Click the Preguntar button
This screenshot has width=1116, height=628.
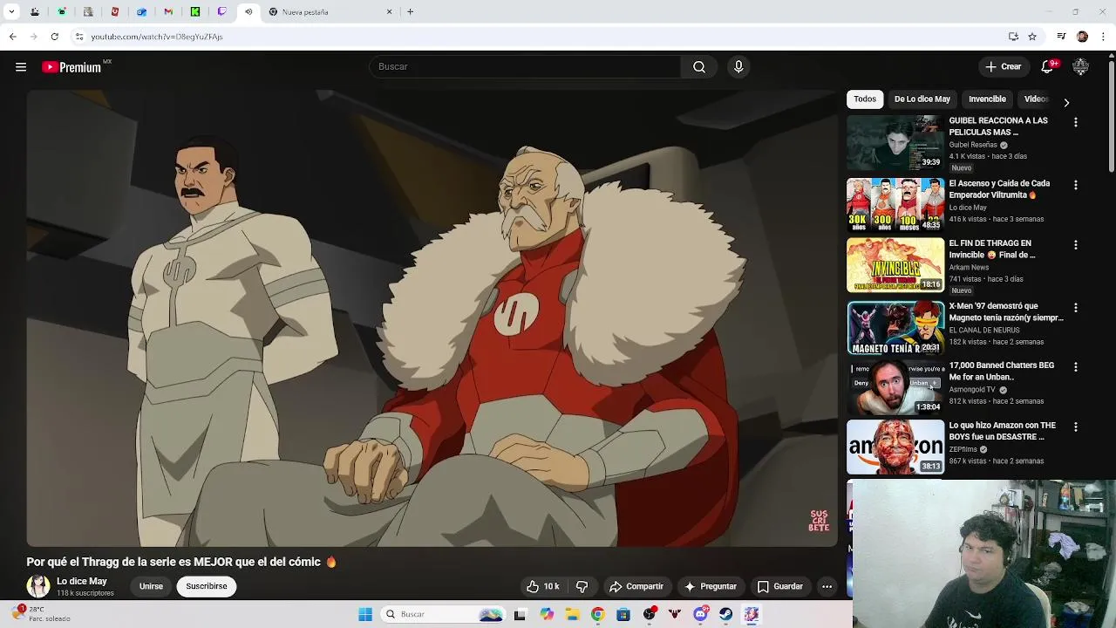coord(711,586)
